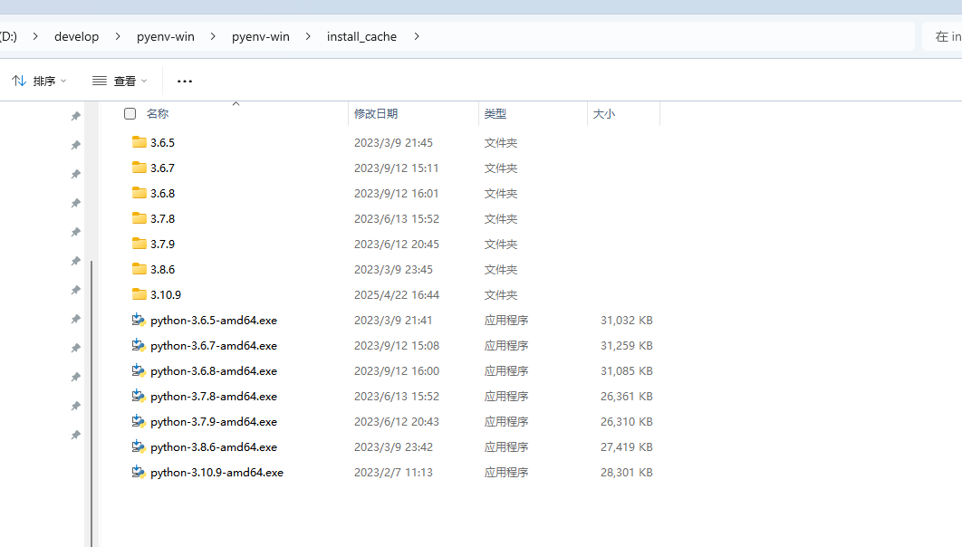Click the sort arrows icon beside 排序

tap(19, 81)
